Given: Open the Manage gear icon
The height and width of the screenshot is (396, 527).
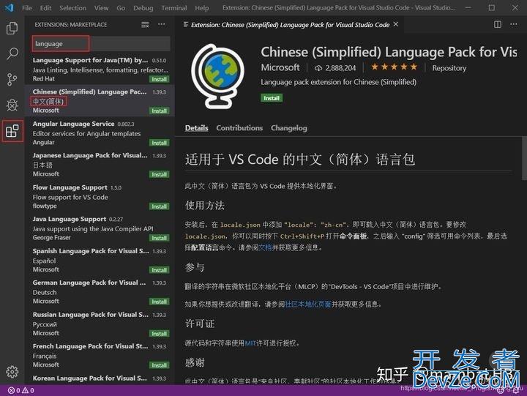Looking at the screenshot, I should click(12, 371).
